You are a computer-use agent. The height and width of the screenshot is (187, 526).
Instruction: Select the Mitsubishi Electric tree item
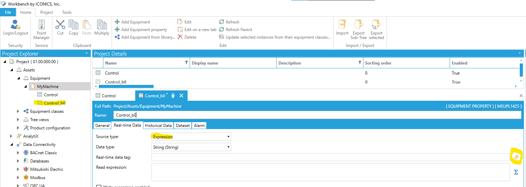46,169
